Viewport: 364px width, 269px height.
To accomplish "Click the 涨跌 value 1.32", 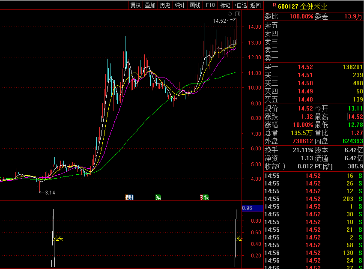I will pyautogui.click(x=307, y=117).
